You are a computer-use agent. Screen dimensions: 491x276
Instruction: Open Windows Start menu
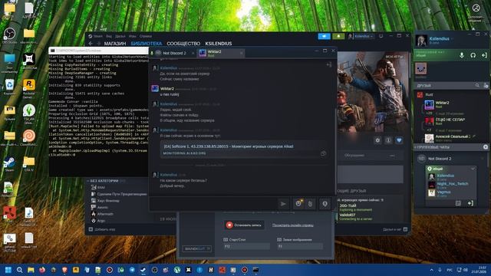click(x=8, y=270)
